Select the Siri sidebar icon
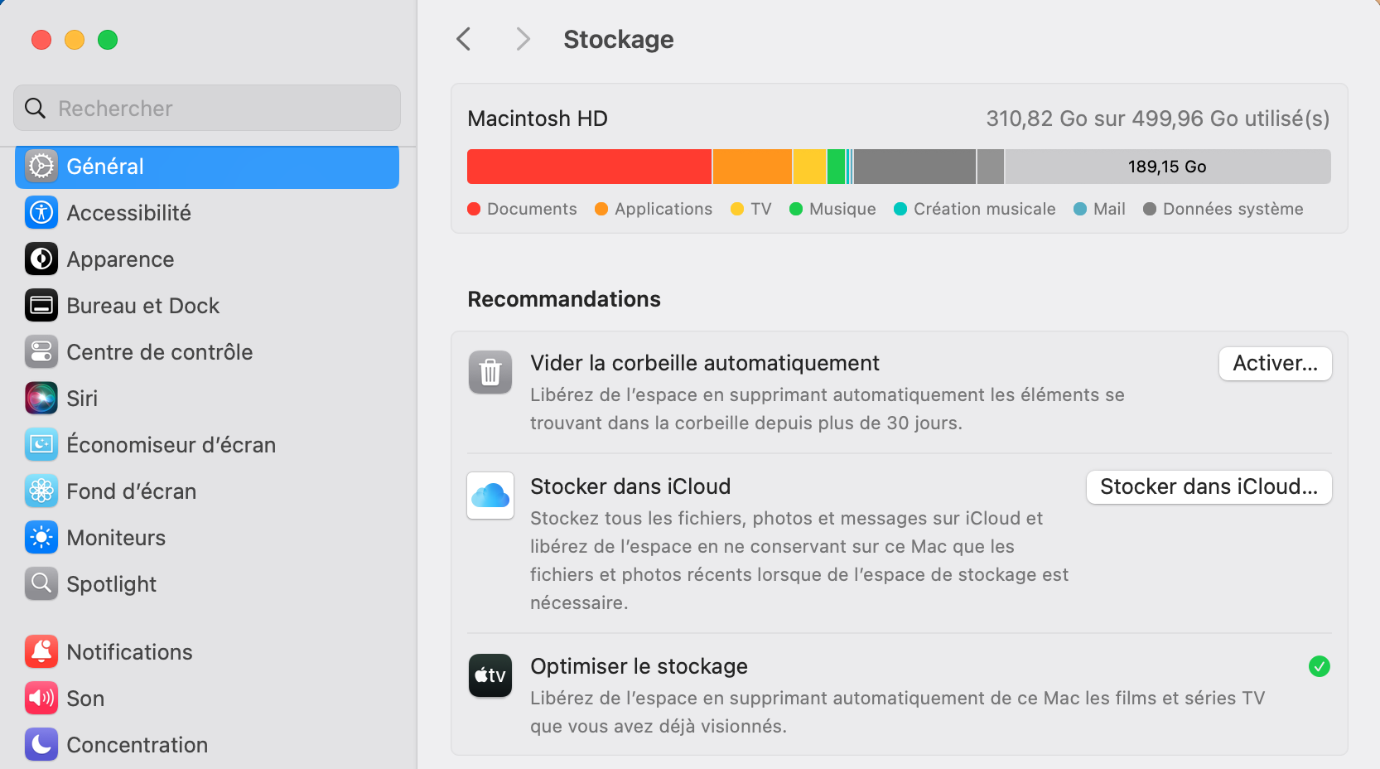The width and height of the screenshot is (1380, 769). (41, 398)
